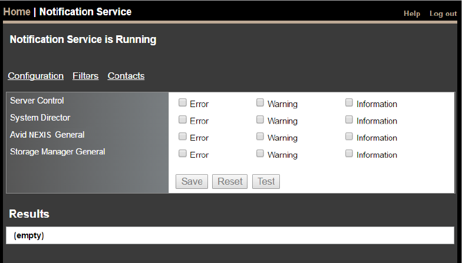Check Warning for Avid NEXIS General
This screenshot has width=462, height=263.
point(260,137)
